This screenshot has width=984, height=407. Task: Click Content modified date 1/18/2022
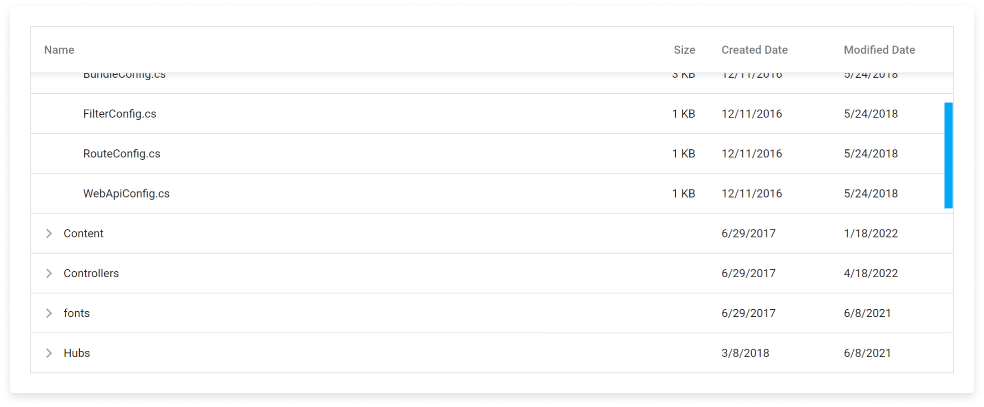click(x=871, y=234)
